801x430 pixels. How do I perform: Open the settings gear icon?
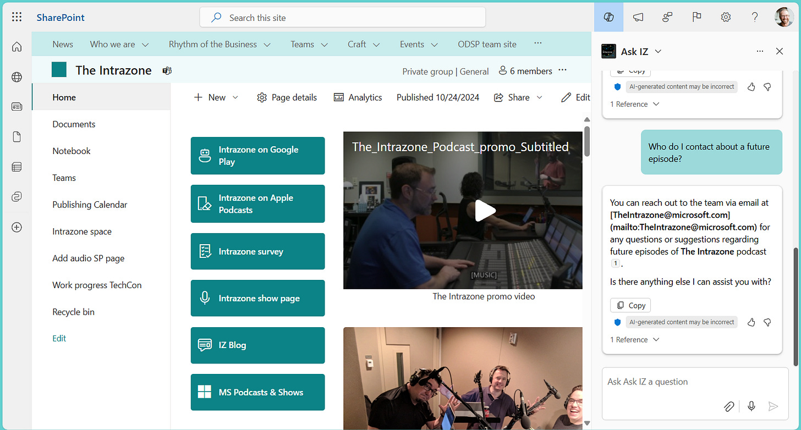(x=726, y=17)
